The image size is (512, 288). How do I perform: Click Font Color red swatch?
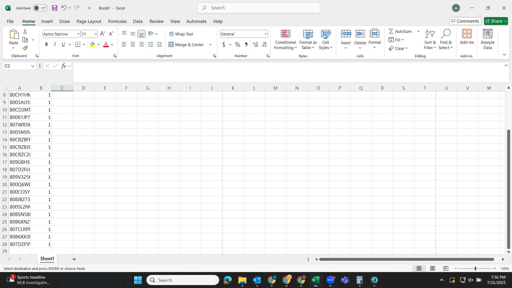click(106, 45)
